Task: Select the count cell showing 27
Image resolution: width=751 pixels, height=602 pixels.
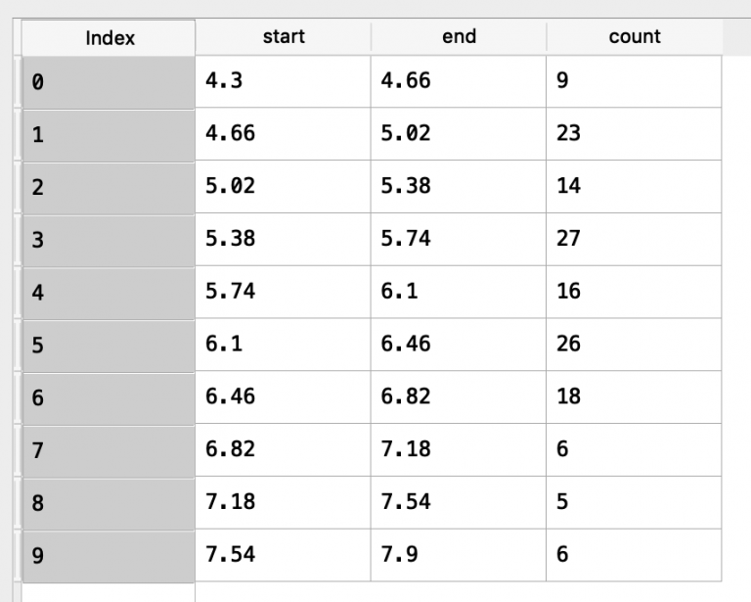Action: [x=634, y=239]
